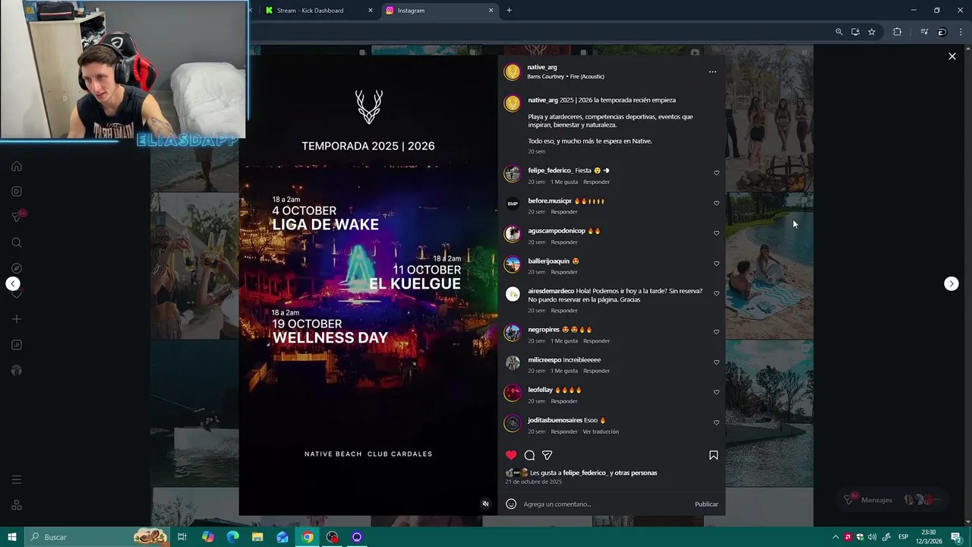View likes on milicreespo's comment '1 Me gusta'

click(x=564, y=371)
